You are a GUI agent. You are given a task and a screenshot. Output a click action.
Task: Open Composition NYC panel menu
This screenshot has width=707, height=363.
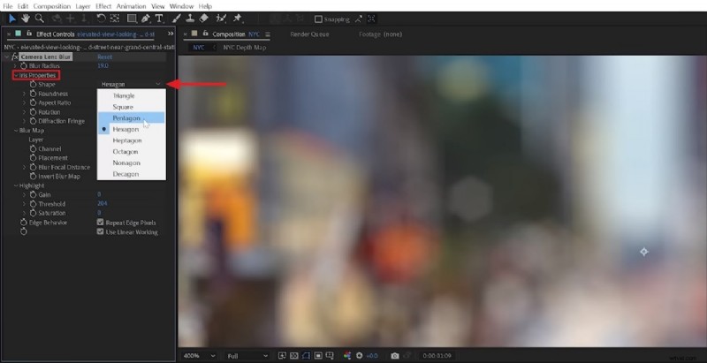268,34
